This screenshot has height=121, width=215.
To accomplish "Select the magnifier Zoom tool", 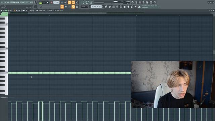I will coord(31,10).
